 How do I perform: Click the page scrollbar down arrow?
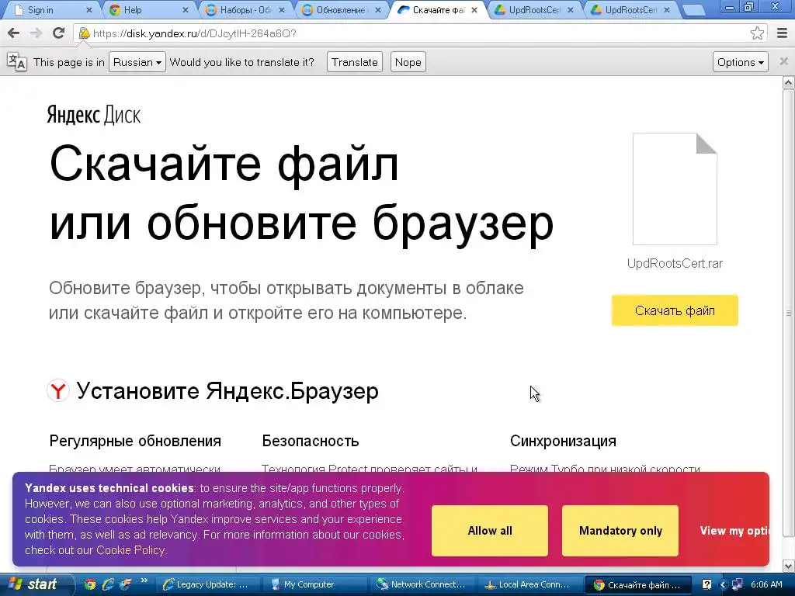789,566
